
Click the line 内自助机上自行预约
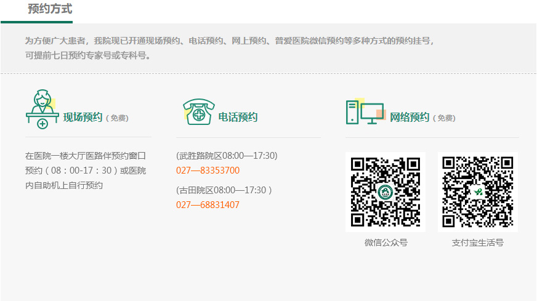click(x=64, y=185)
